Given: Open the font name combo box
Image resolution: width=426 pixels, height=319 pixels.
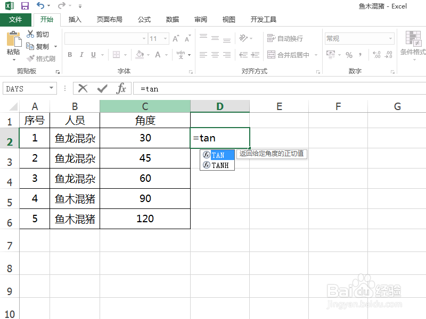Looking at the screenshot, I should coord(106,38).
